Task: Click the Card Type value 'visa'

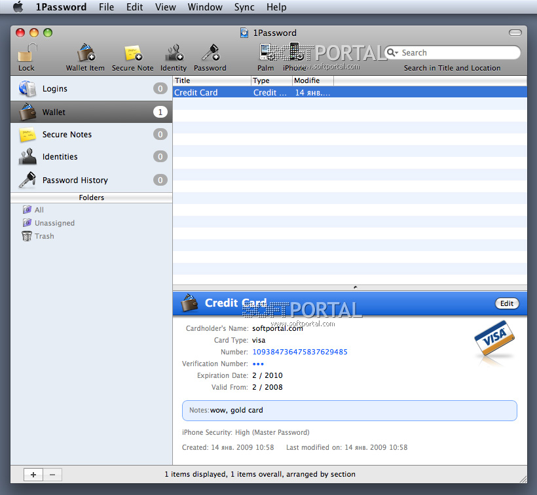Action: point(259,340)
